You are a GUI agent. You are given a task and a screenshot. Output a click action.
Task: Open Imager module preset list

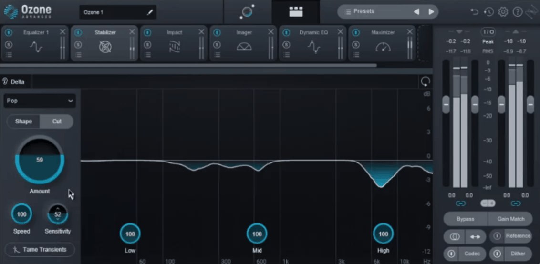click(218, 55)
